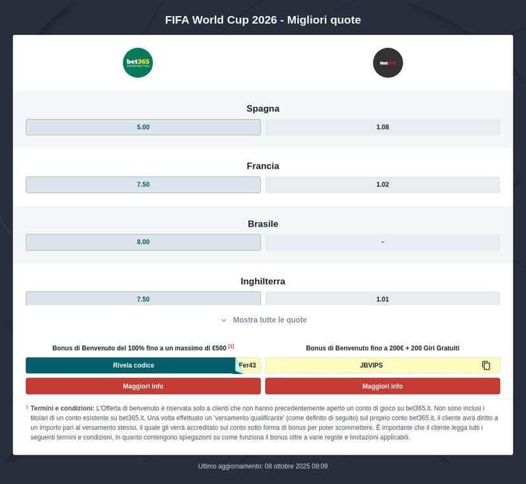Choose Inghilterra odds 1.01 on NetBet
Screen dimensions: 526x484
pos(382,299)
